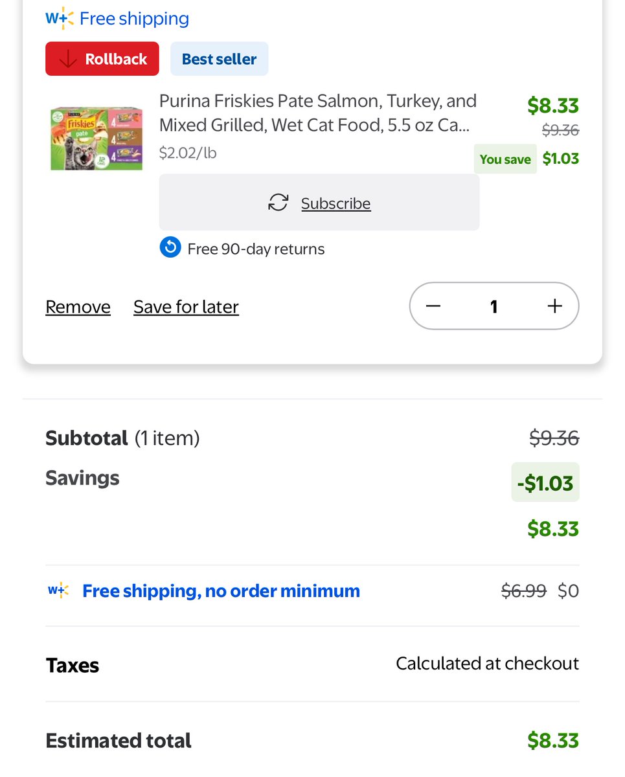This screenshot has height=777, width=625.
Task: Click the Rollback red badge
Action: [102, 59]
